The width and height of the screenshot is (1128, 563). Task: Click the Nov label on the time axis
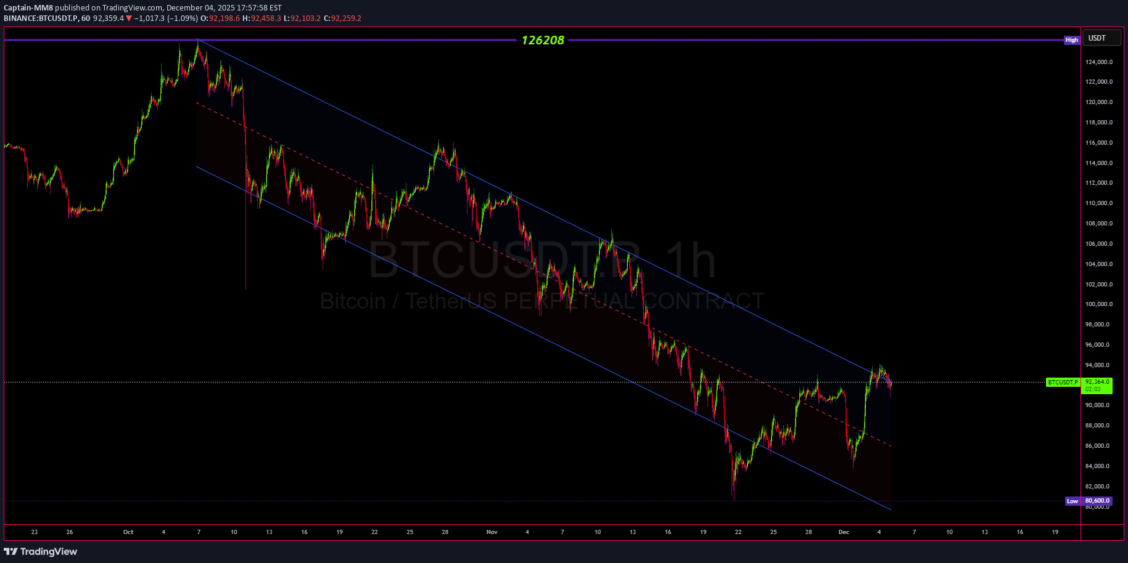coord(492,532)
